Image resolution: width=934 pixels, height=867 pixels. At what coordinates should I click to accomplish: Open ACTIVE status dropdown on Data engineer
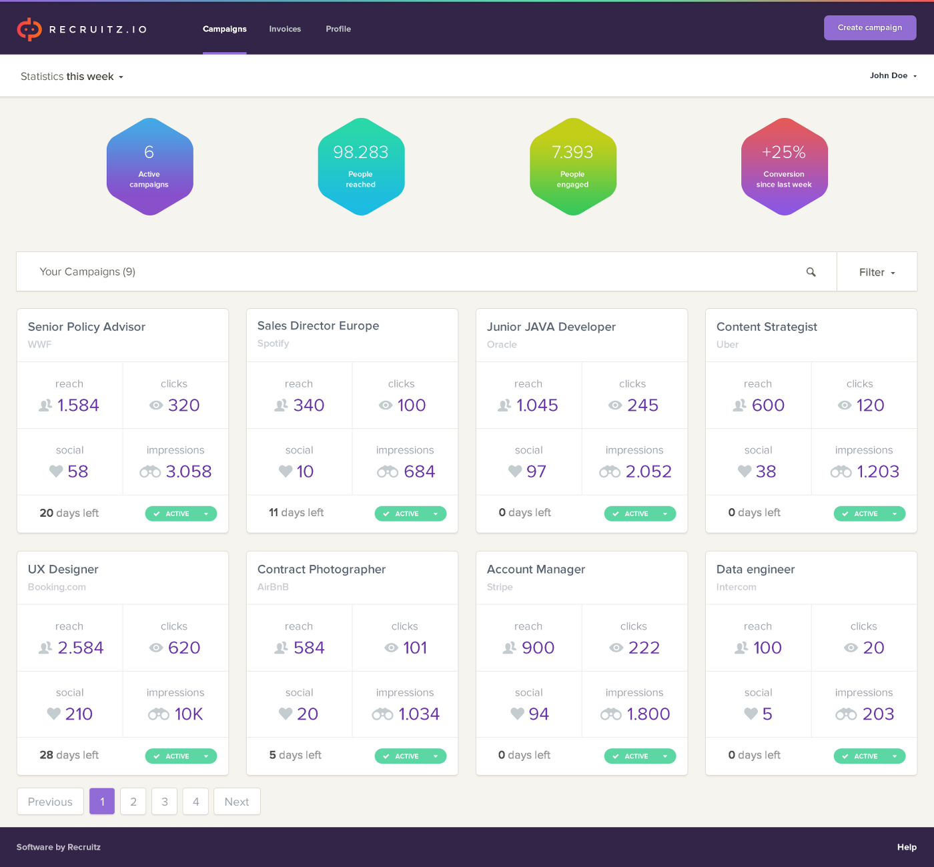pyautogui.click(x=869, y=756)
